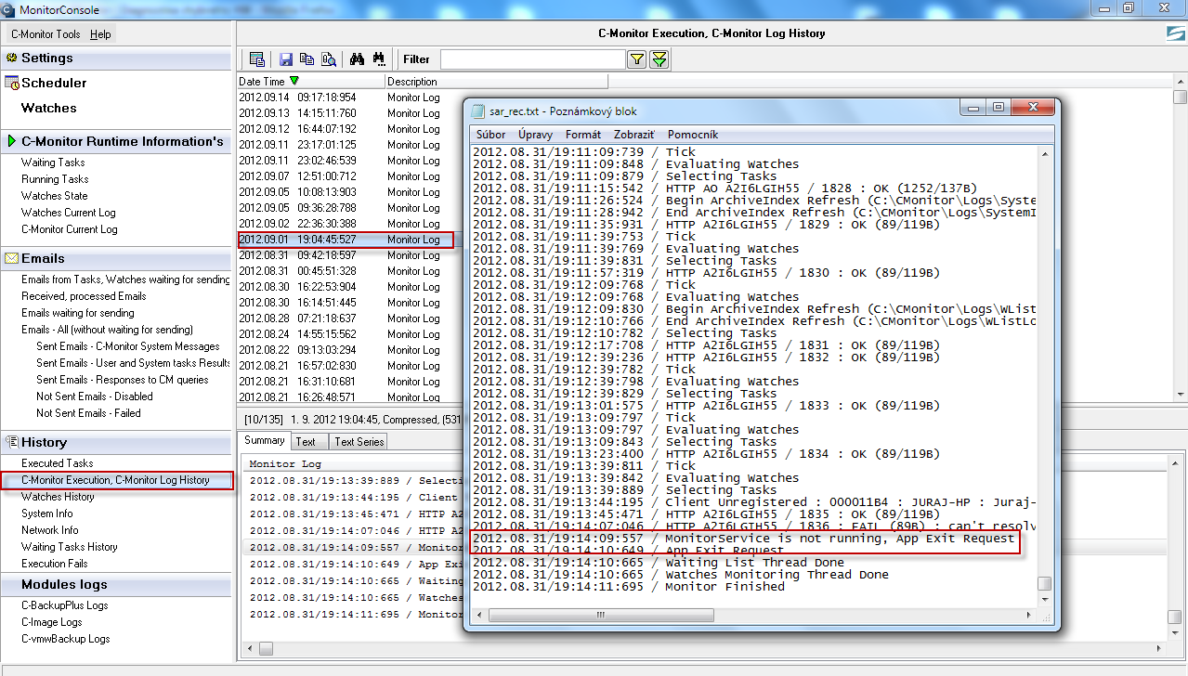Select Running Tasks in sidebar
The image size is (1188, 676).
(x=55, y=179)
